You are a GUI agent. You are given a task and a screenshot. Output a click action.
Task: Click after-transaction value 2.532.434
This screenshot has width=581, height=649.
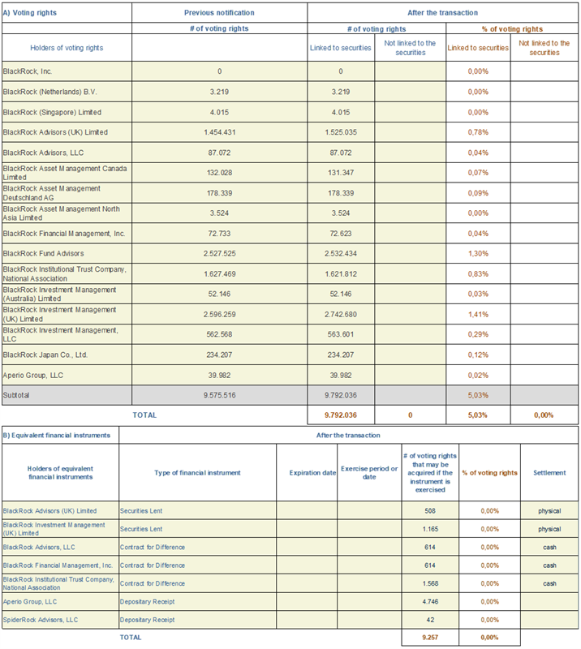coord(341,253)
